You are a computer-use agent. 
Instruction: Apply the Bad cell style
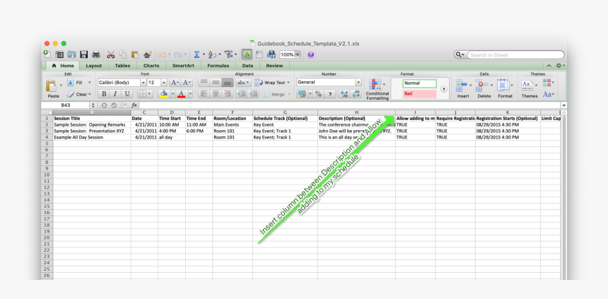coord(419,94)
